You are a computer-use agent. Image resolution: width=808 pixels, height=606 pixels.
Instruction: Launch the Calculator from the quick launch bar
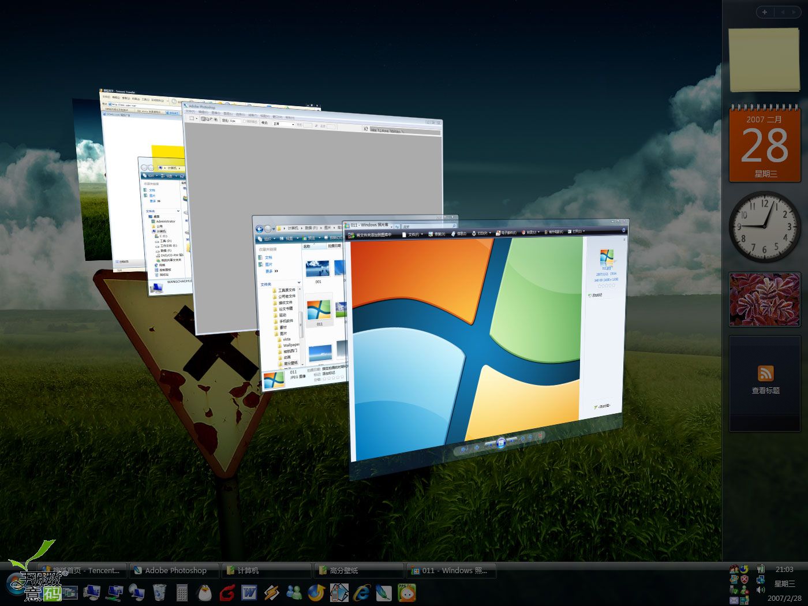(x=182, y=592)
